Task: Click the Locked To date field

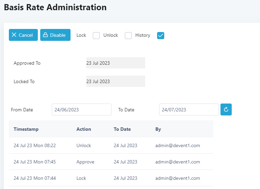Action: (x=116, y=81)
